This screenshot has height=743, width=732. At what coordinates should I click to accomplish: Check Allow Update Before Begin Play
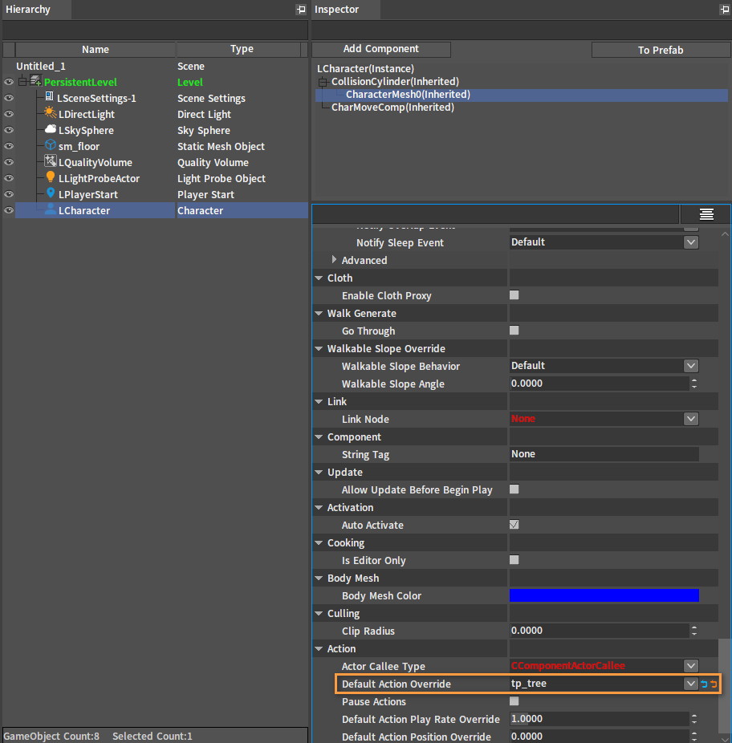514,489
